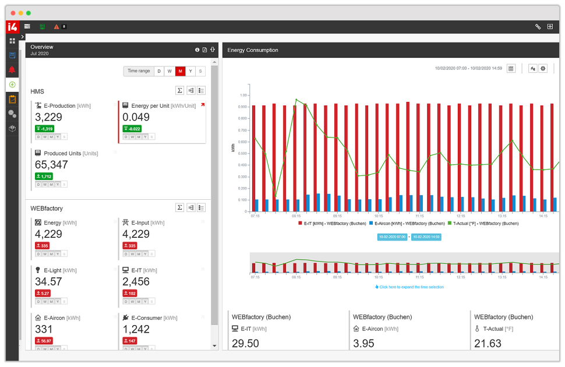This screenshot has width=565, height=367.
Task: Set Time range to W (week)
Action: click(x=169, y=71)
